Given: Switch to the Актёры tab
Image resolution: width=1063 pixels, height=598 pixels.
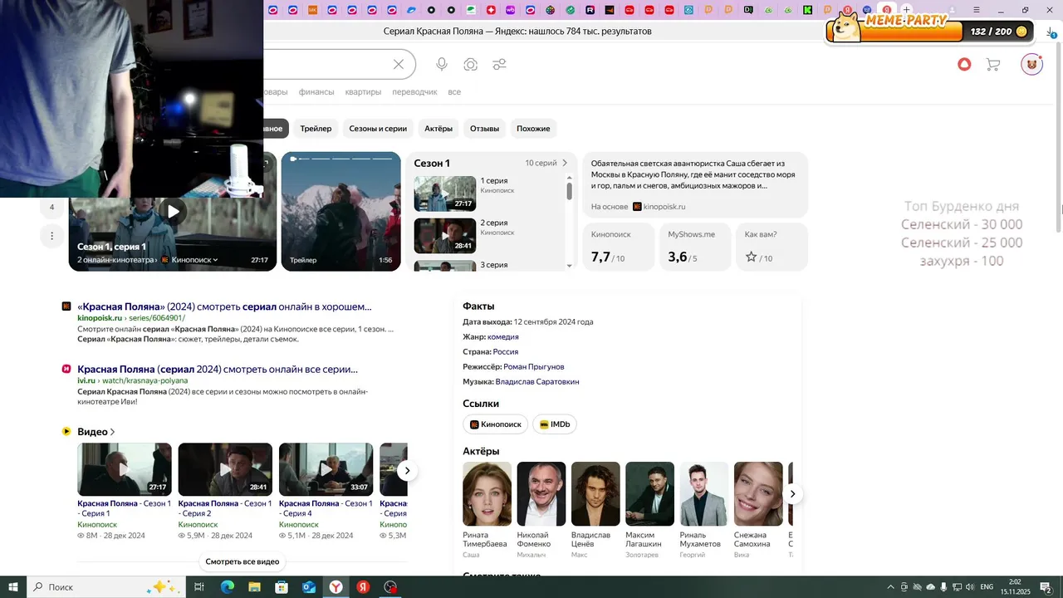Looking at the screenshot, I should [438, 128].
